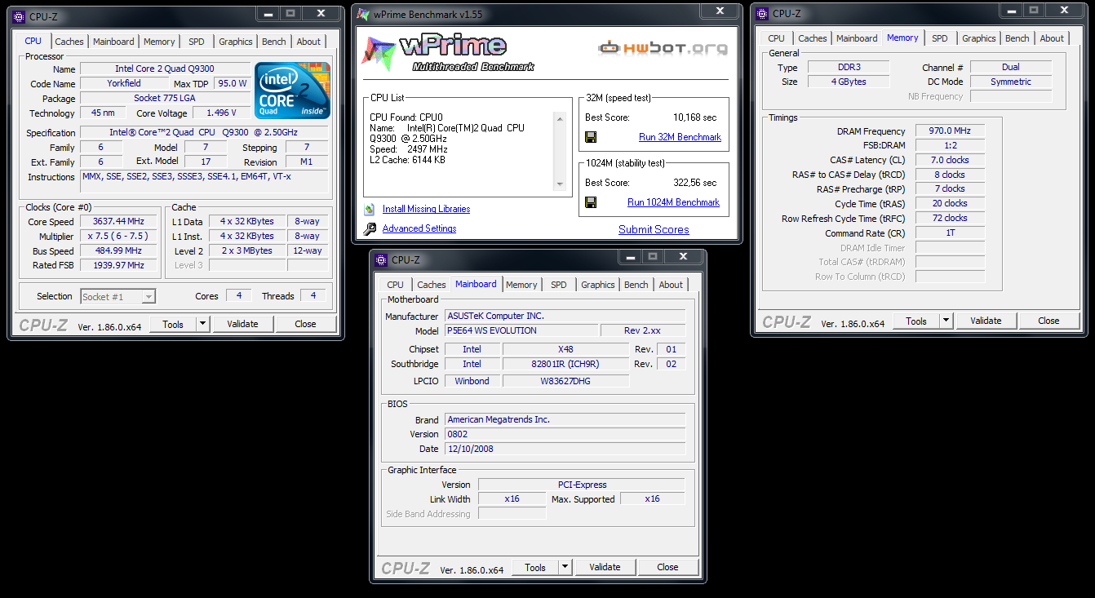Open Tools dropdown arrow in Memory window
Screen dimensions: 1095x598
(x=946, y=321)
